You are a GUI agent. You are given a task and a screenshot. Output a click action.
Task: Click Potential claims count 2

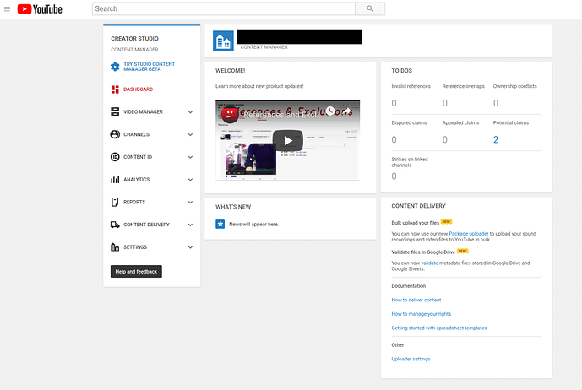point(496,140)
